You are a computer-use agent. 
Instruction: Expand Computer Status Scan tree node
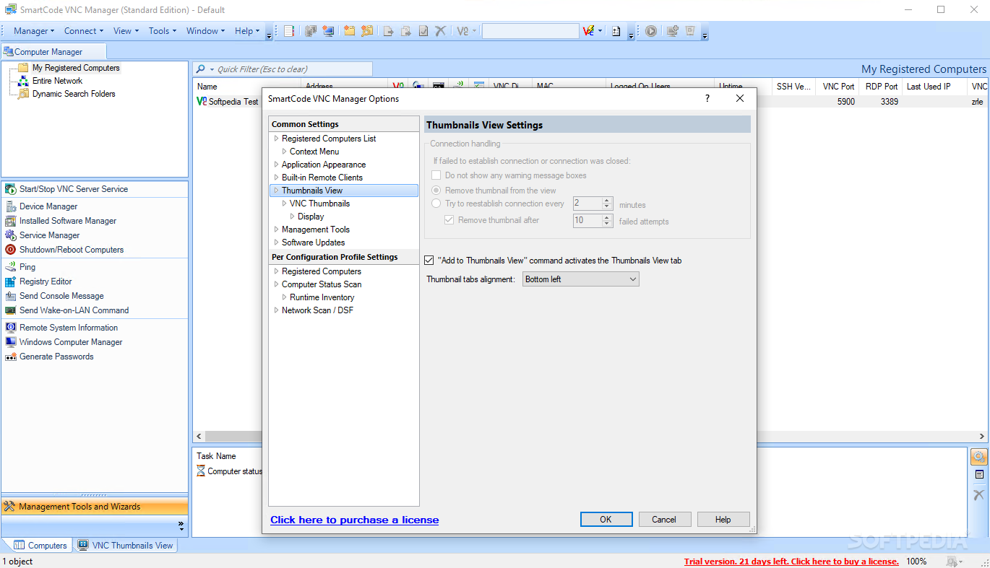pyautogui.click(x=276, y=284)
